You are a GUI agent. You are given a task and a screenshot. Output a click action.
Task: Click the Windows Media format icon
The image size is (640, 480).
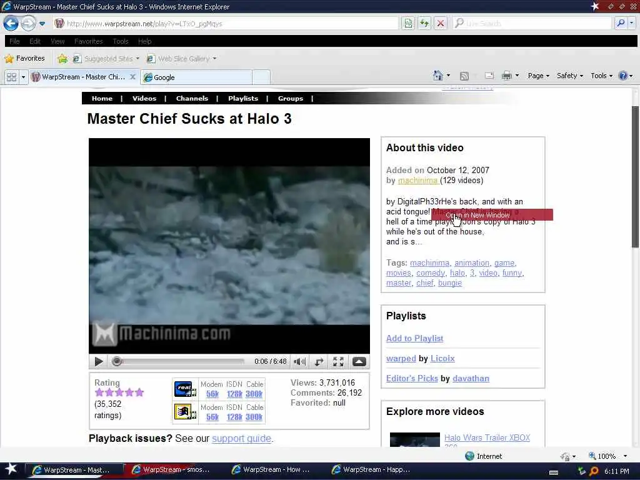click(184, 412)
